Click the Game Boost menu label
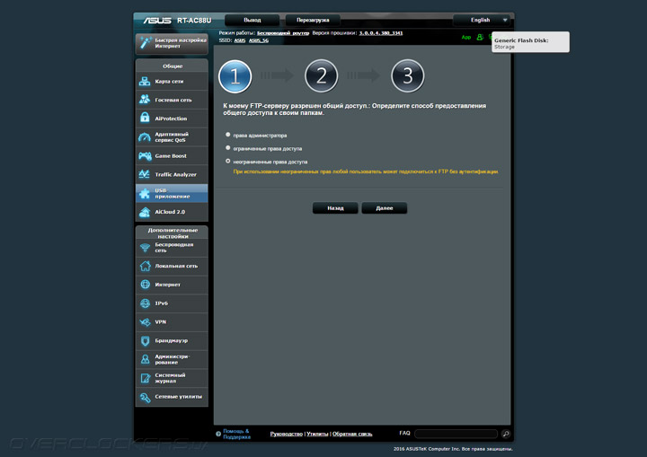Viewport: 647px width, 457px height. (171, 156)
